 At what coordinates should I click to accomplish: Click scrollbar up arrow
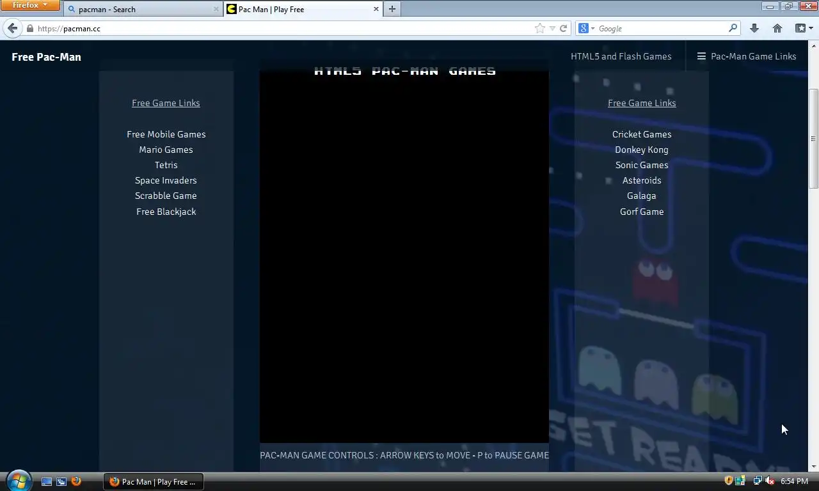pos(813,45)
